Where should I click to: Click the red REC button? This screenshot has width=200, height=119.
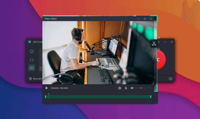tap(161, 60)
